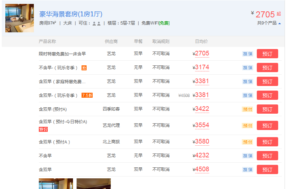The width and height of the screenshot is (286, 189).
Task: Click the 预付 tag in the ¥3580 row
Action: [x=248, y=142]
